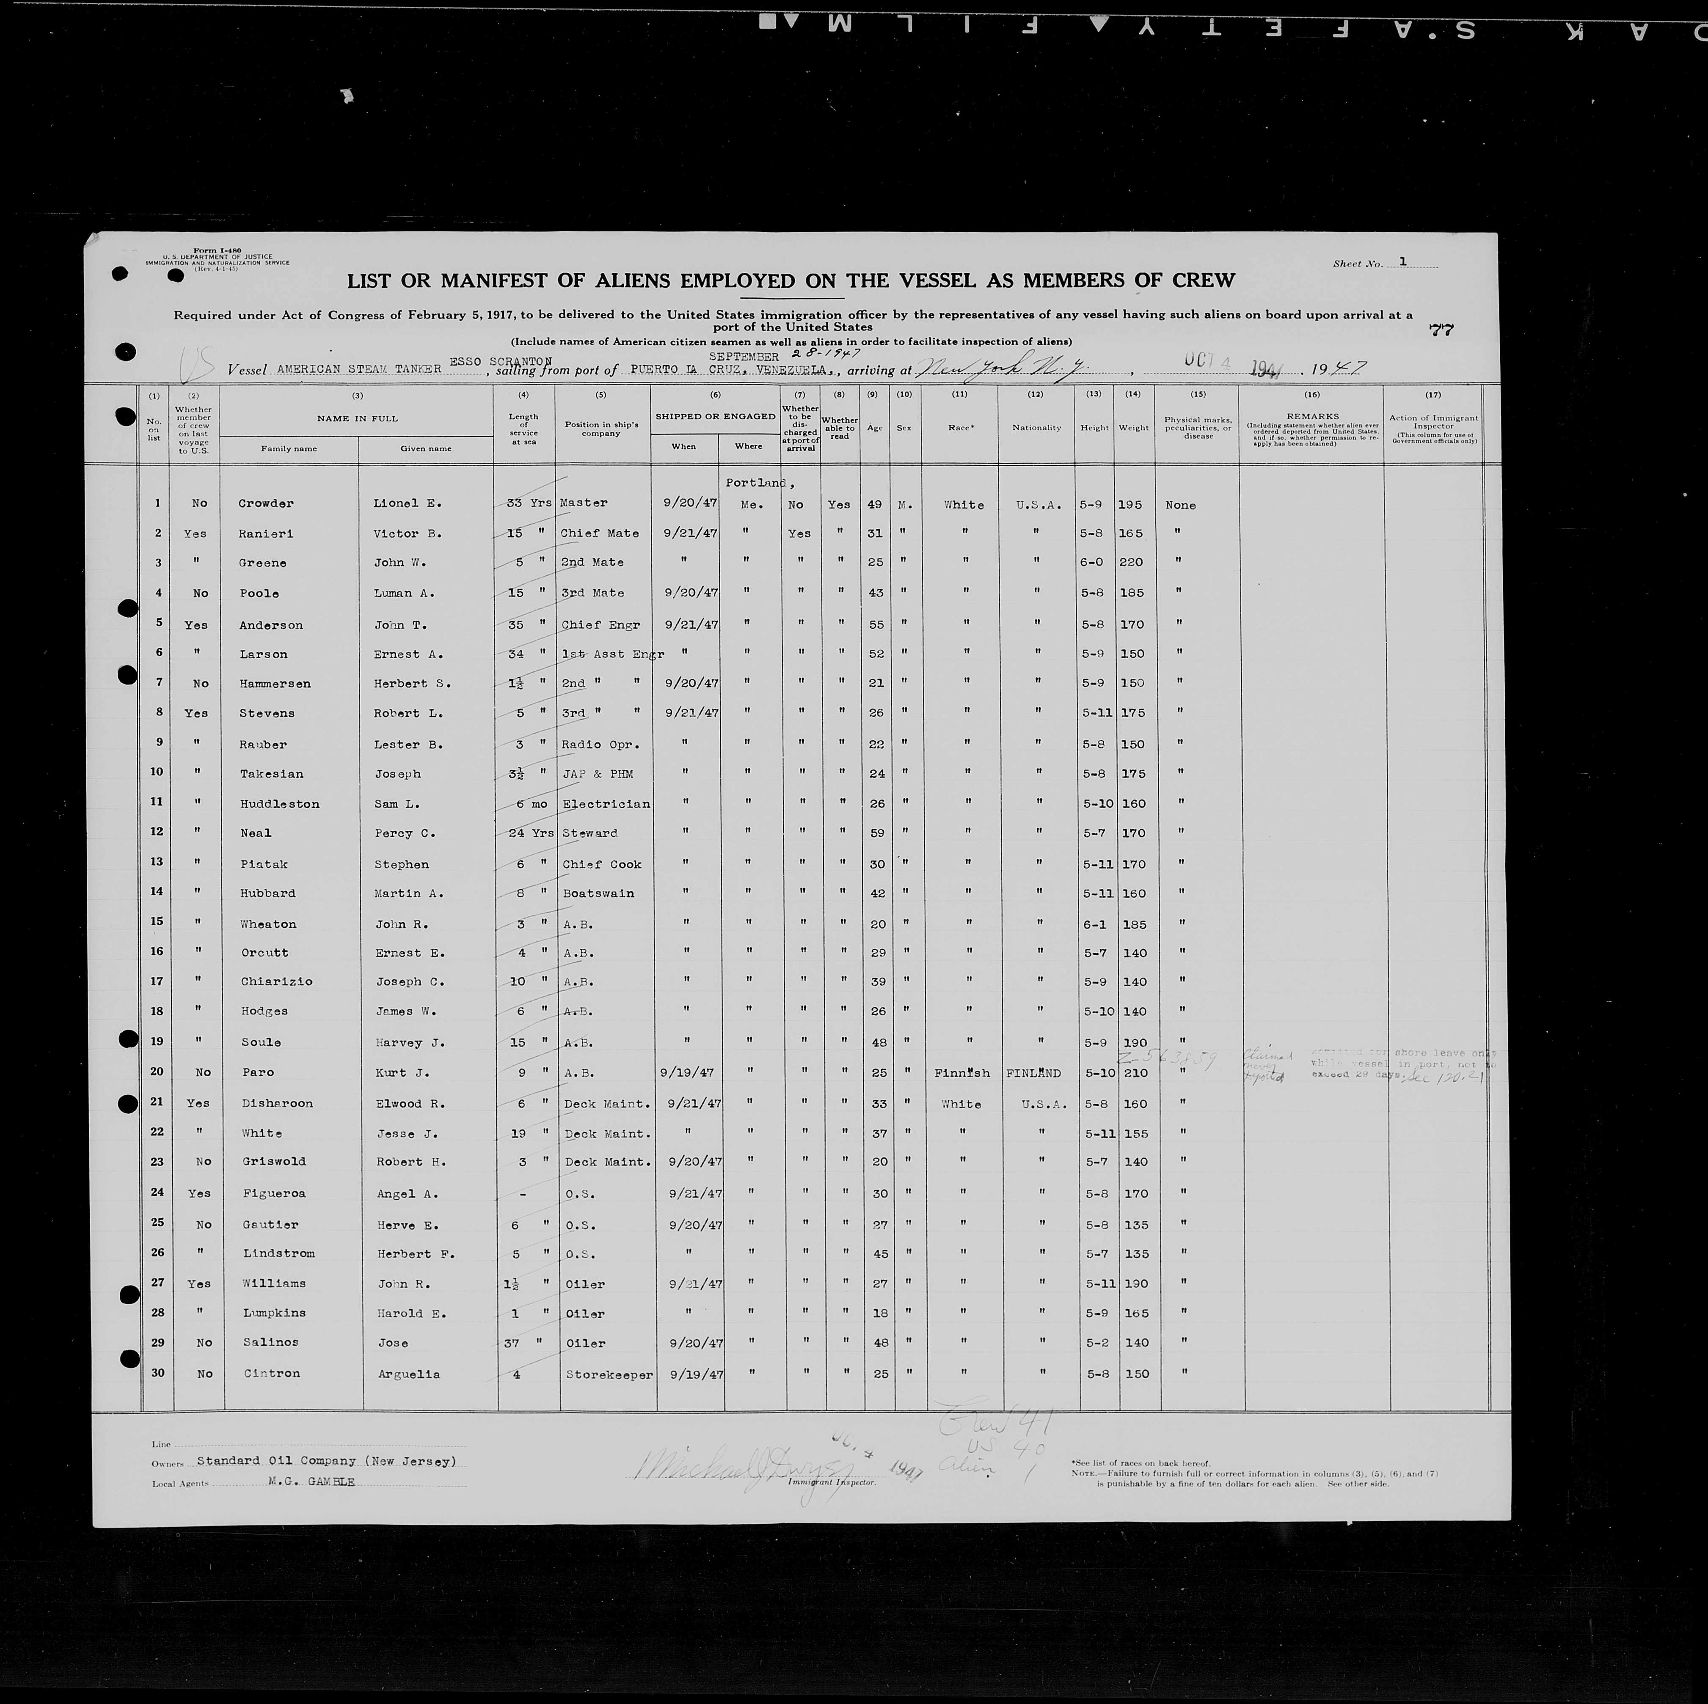This screenshot has width=1708, height=1704.
Task: Click the local agent "M.G. GAMBLE"
Action: [311, 1482]
